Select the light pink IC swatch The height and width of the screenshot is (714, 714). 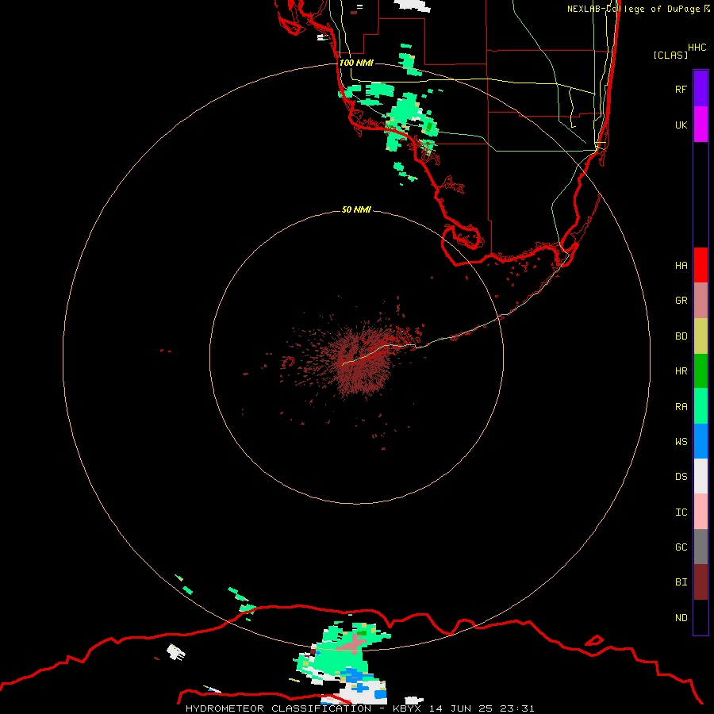pyautogui.click(x=701, y=512)
